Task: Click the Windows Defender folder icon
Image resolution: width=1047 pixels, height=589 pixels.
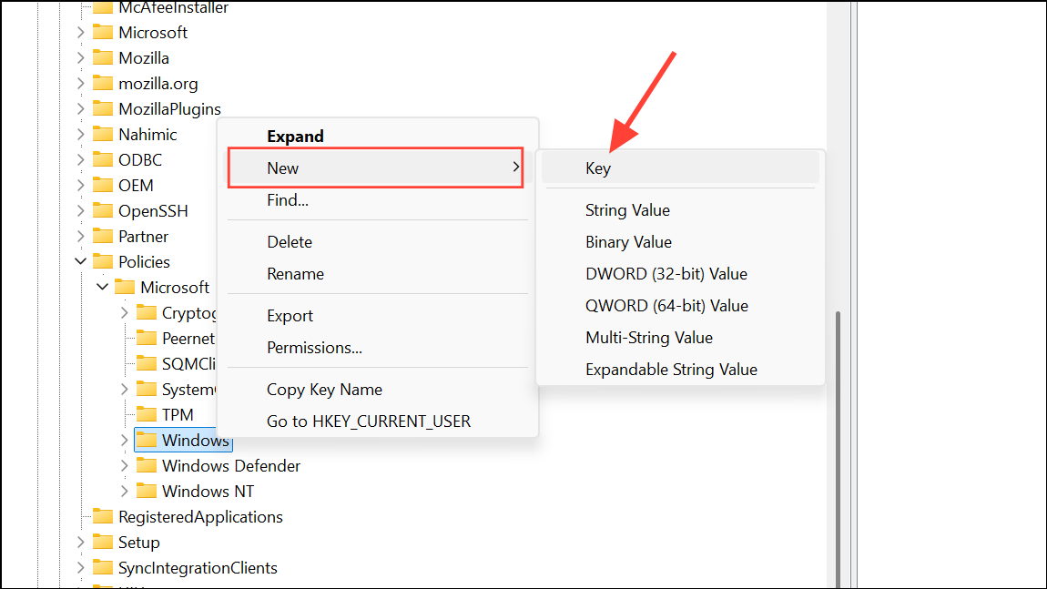Action: pos(147,465)
